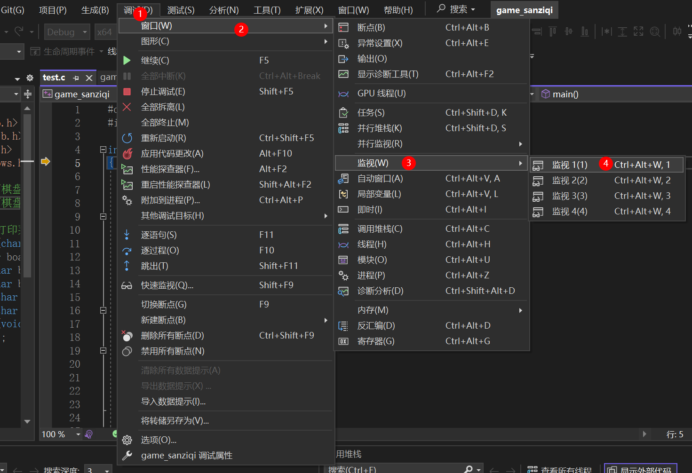Image resolution: width=692 pixels, height=473 pixels.
Task: Click the wrench icon for game_sanziqi debug properties
Action: point(127,455)
